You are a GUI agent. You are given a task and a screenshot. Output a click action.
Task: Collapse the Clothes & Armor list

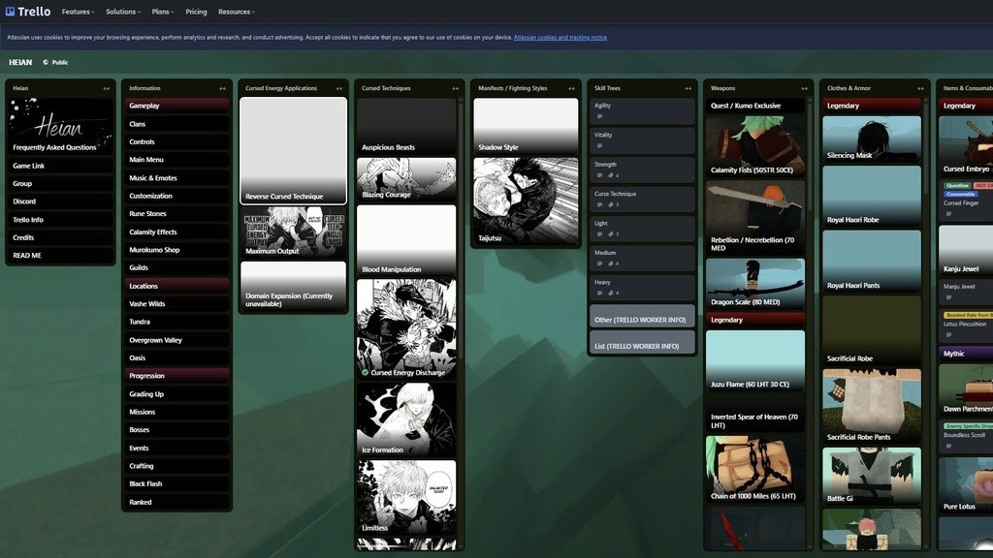pos(920,88)
